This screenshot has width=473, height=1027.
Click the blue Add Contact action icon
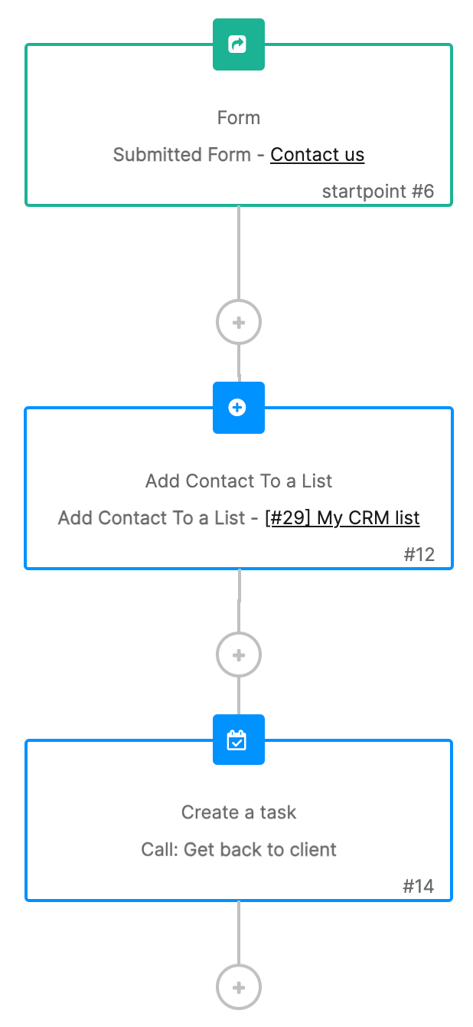tap(238, 408)
